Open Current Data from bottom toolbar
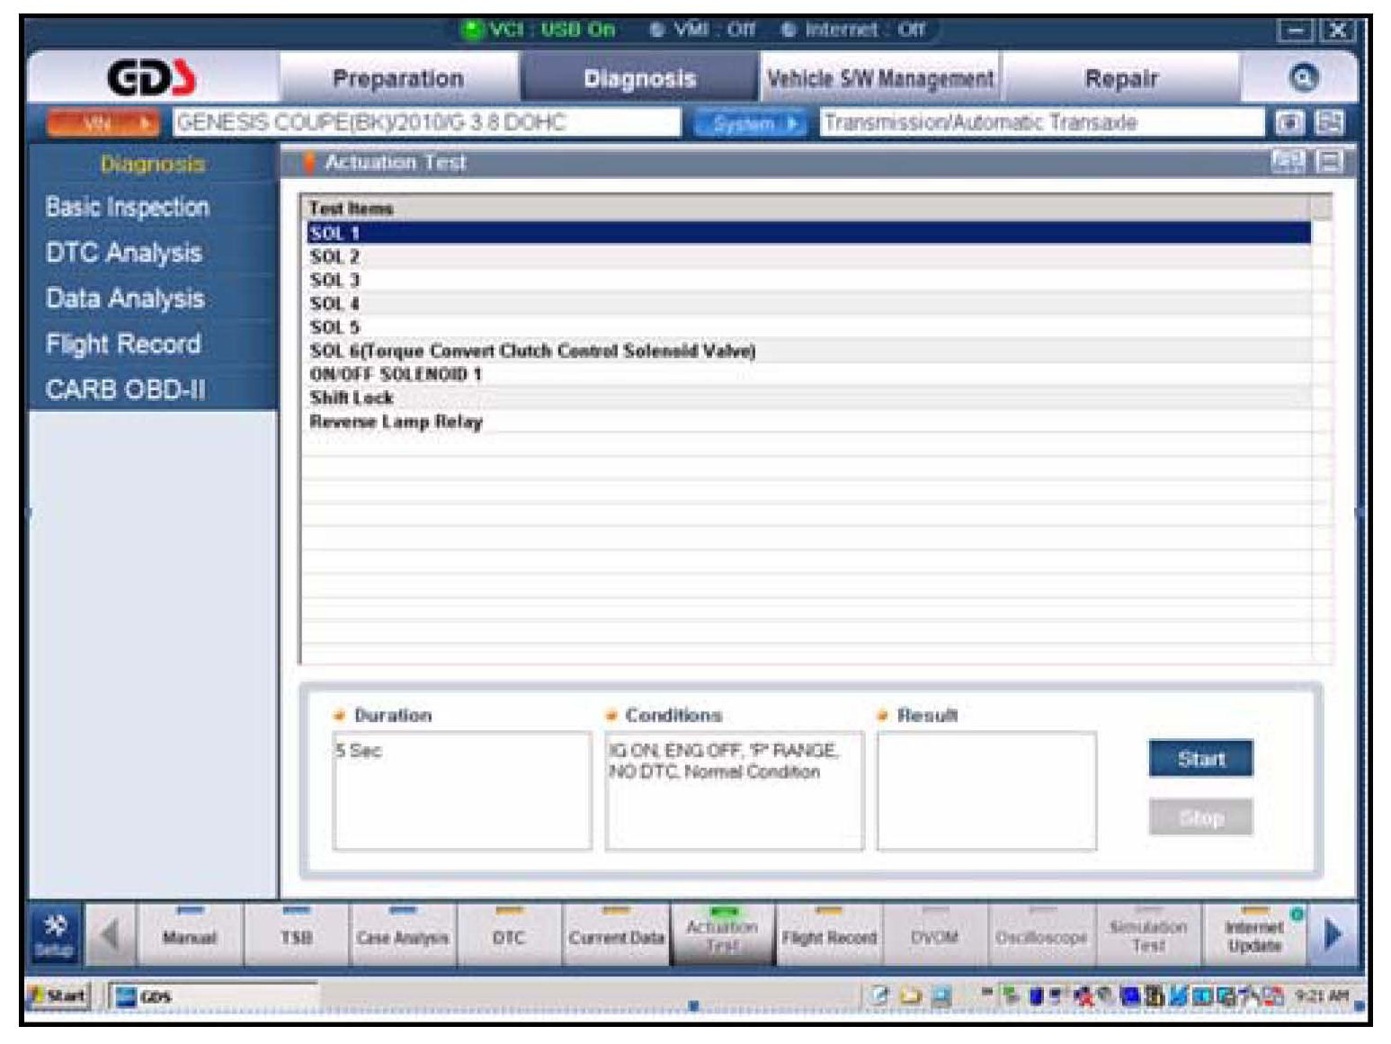Screen dimensions: 1391x1044 pyautogui.click(x=616, y=936)
